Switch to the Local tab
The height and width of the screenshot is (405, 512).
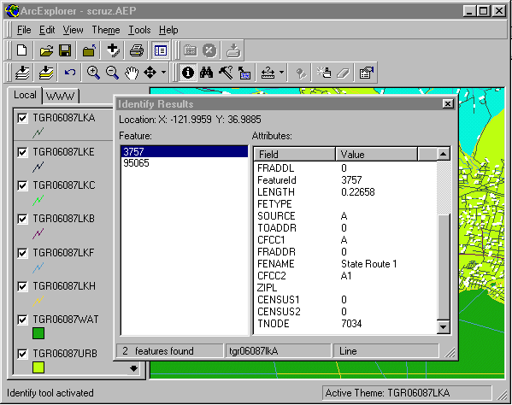tap(25, 95)
